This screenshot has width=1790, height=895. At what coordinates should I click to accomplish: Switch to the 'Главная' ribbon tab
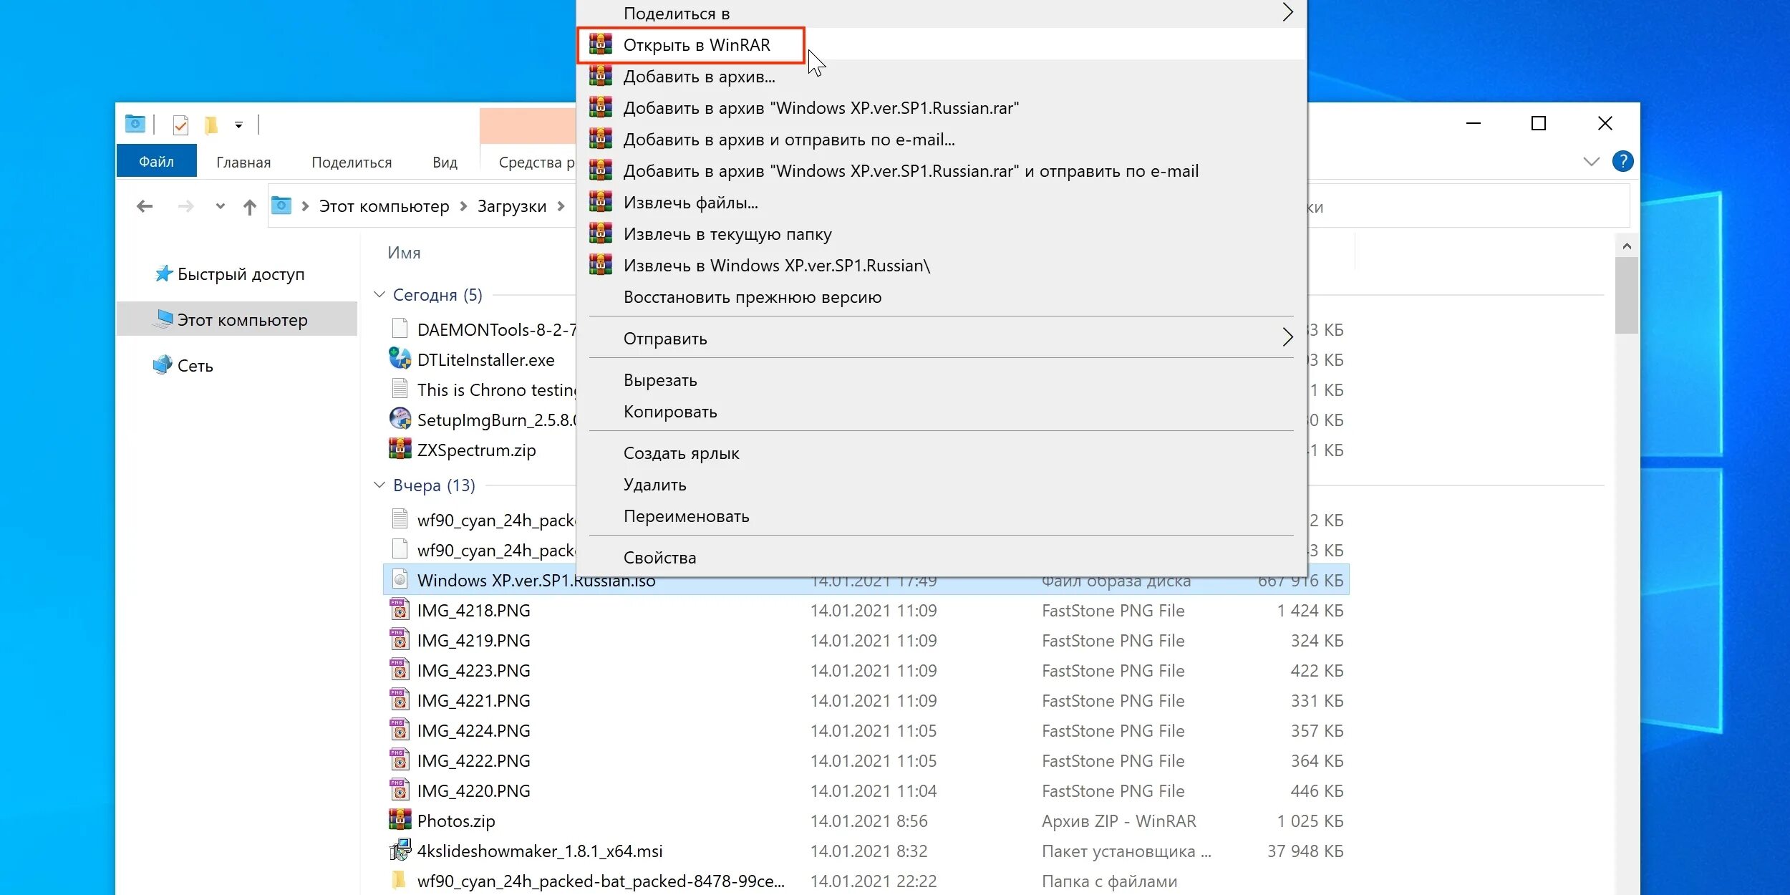point(243,163)
